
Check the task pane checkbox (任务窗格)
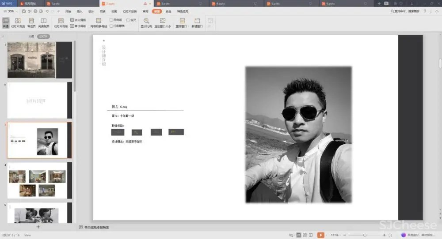[x=111, y=26]
